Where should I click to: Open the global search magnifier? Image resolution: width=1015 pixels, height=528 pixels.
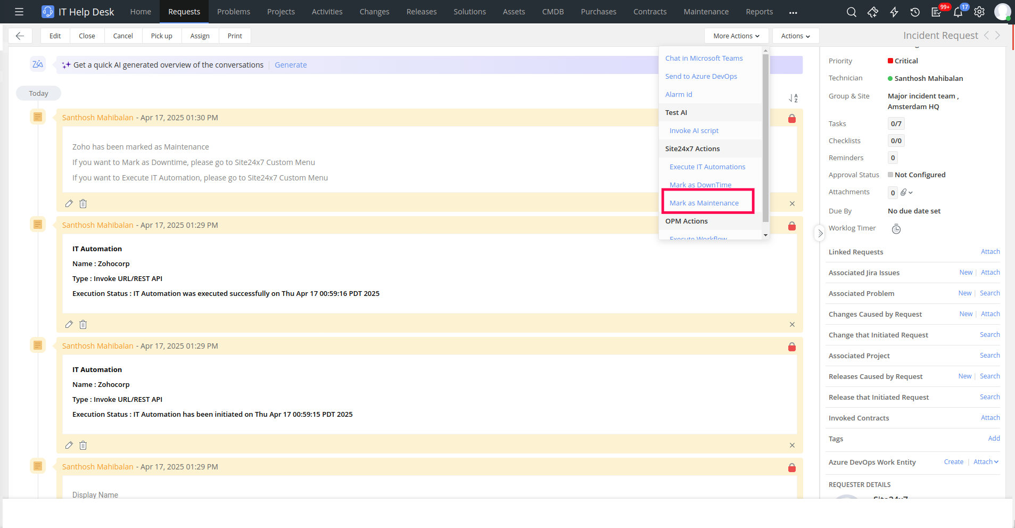point(852,12)
